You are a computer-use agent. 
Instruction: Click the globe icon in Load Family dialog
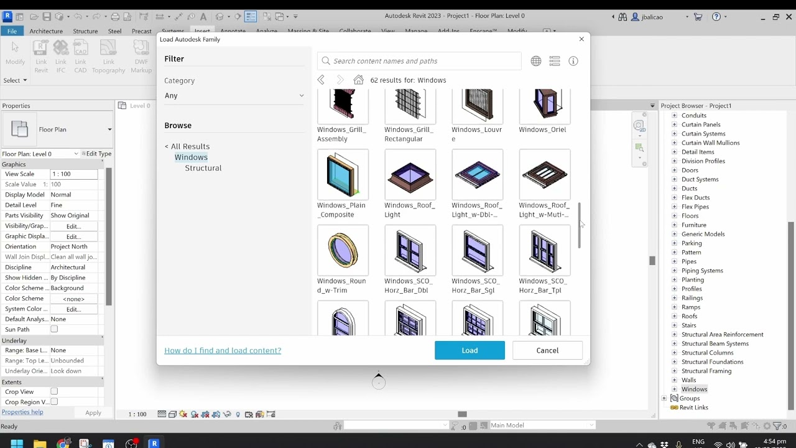point(536,61)
